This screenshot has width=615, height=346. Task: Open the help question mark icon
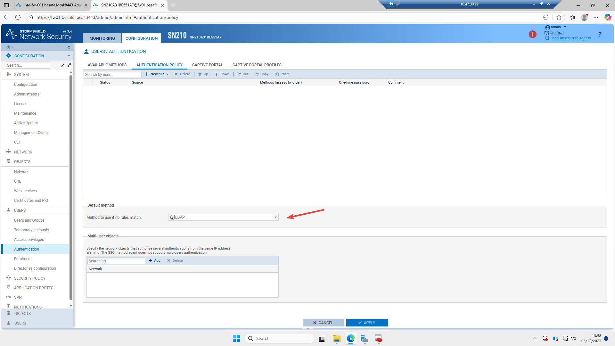point(600,34)
